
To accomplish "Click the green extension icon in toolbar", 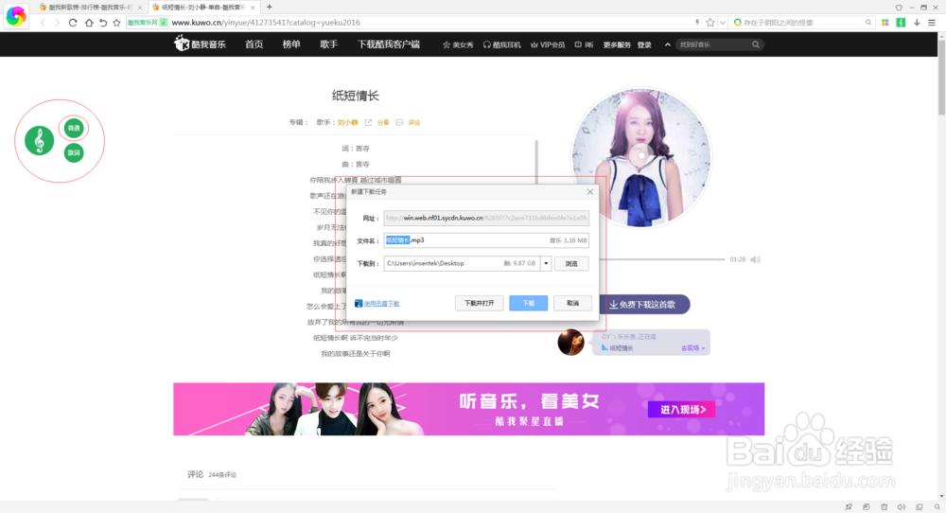I will point(901,23).
